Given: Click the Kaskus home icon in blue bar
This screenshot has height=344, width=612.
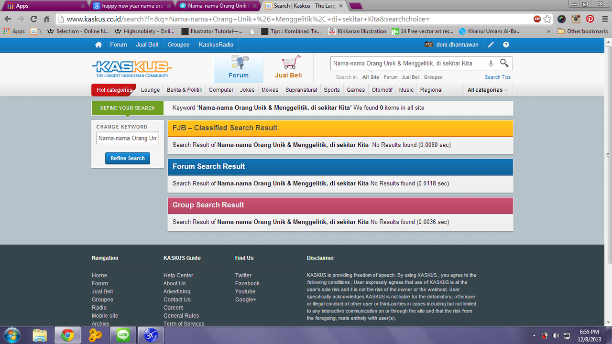Looking at the screenshot, I should coord(98,44).
